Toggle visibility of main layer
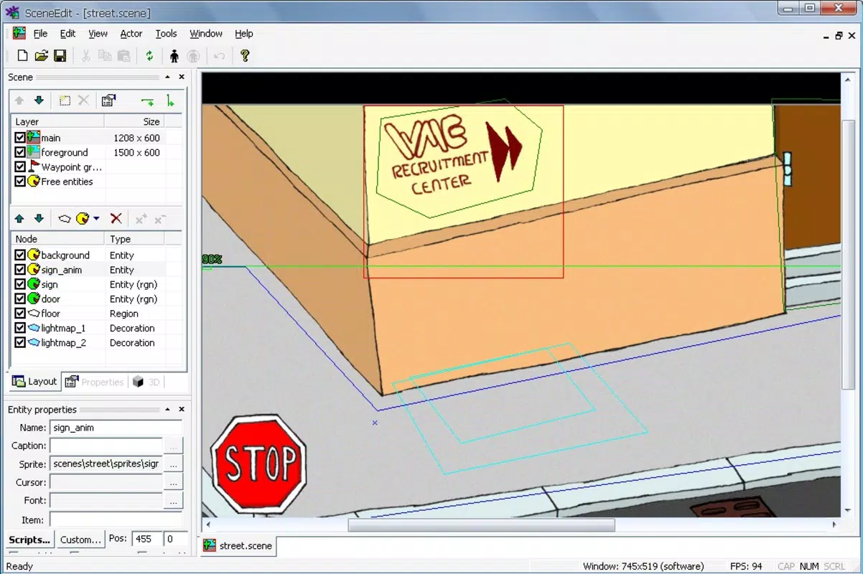This screenshot has width=863, height=574. (20, 138)
